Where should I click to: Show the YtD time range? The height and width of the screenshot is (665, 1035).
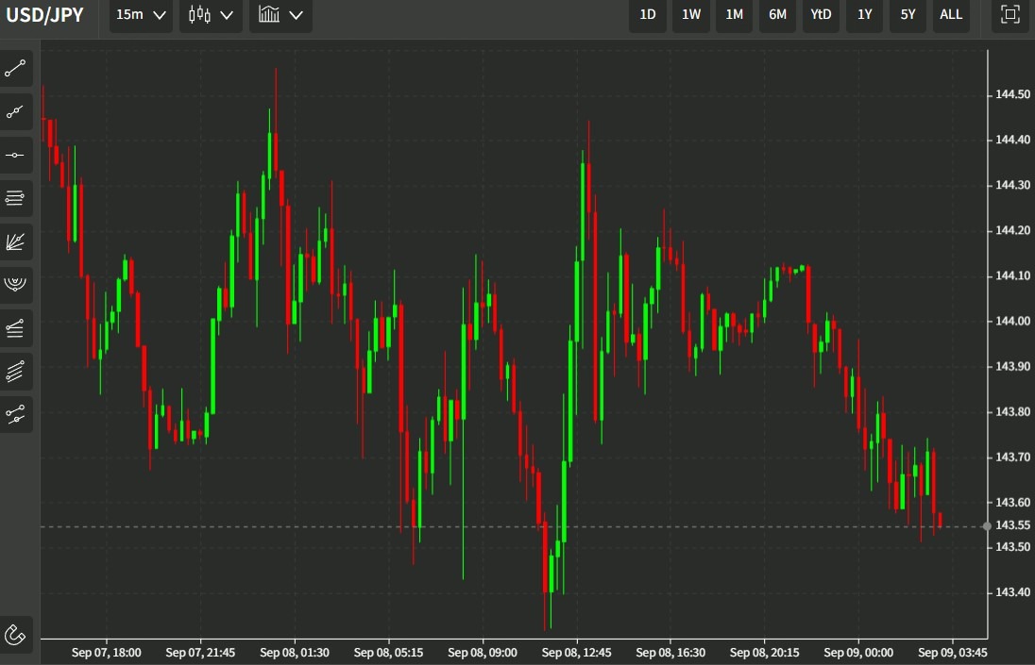click(821, 15)
